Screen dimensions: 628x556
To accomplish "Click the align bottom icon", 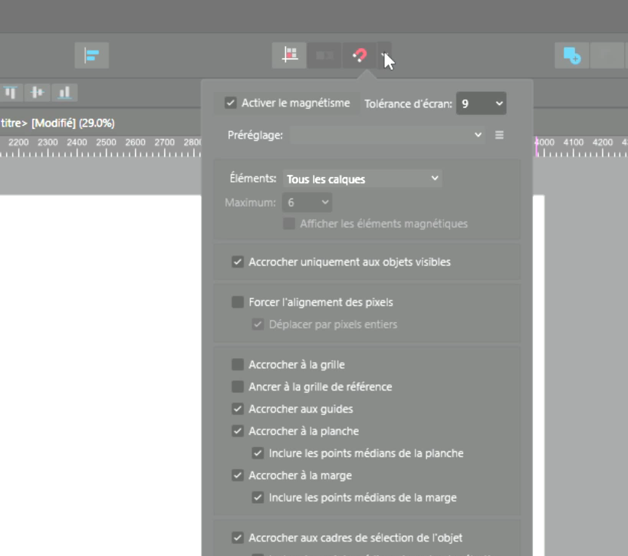I will [x=64, y=93].
